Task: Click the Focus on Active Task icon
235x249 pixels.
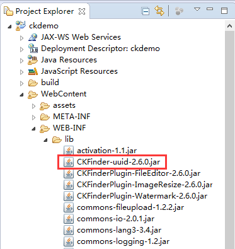Action: click(x=179, y=11)
